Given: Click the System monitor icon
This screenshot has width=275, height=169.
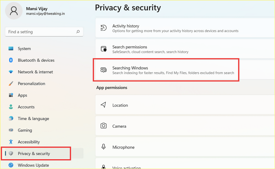Looking at the screenshot, I should (11, 48).
